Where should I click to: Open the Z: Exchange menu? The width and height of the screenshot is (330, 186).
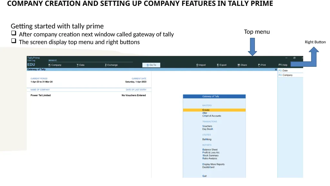coord(111,65)
